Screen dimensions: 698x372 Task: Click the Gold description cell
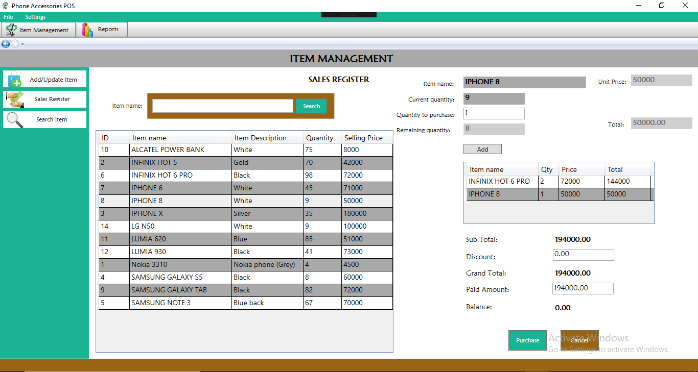[x=267, y=163]
